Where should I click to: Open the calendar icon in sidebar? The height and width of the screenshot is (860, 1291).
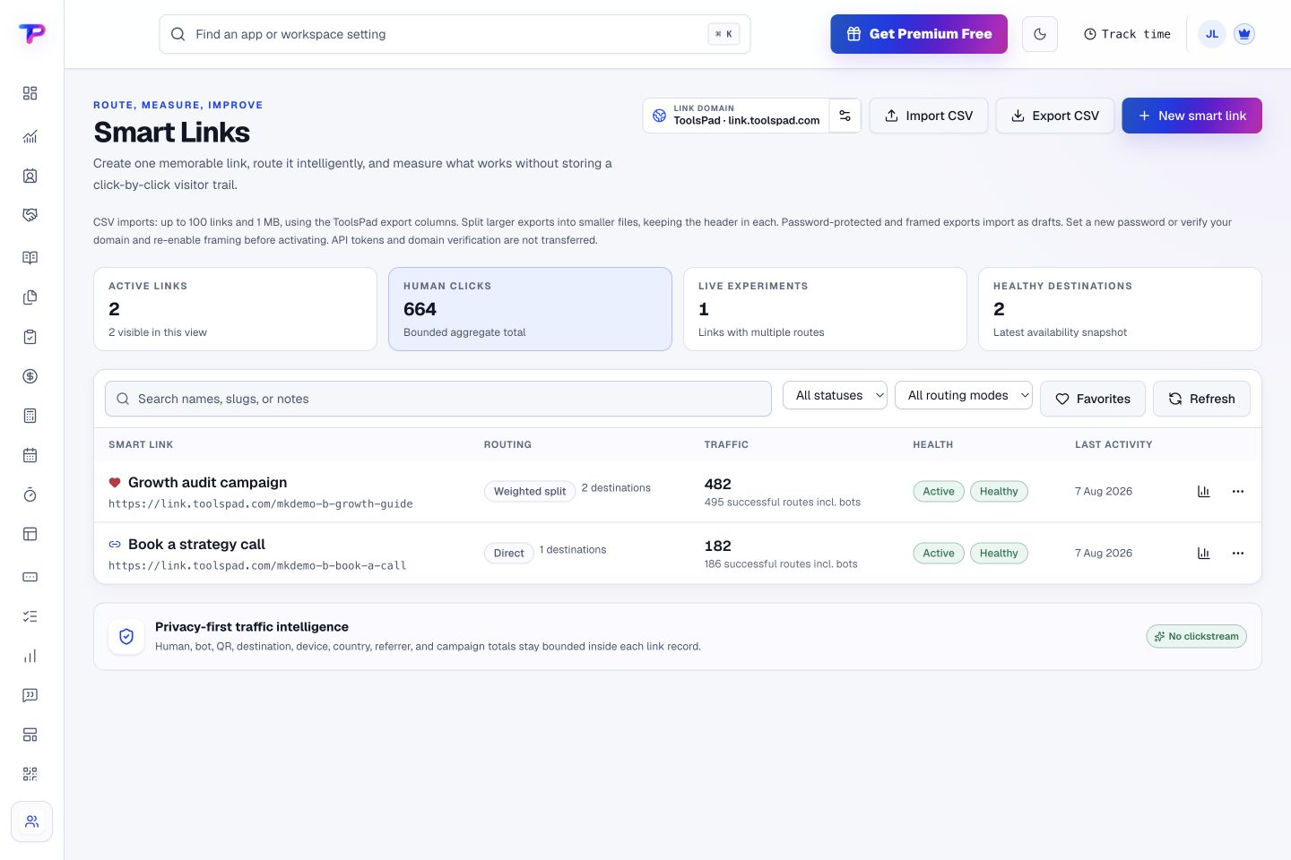point(30,455)
